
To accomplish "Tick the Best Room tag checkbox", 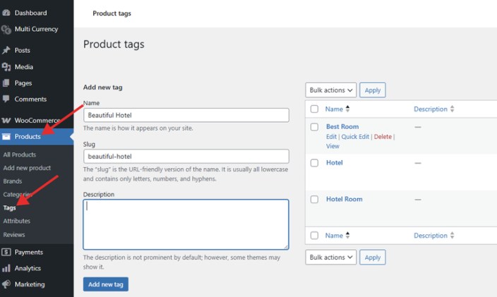I will tap(314, 127).
